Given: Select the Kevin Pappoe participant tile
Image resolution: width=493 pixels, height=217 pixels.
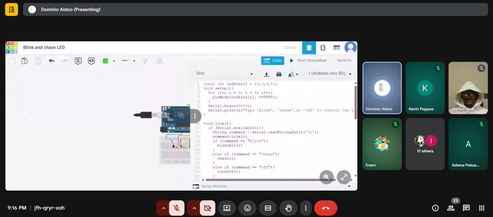Looking at the screenshot, I should pos(425,88).
